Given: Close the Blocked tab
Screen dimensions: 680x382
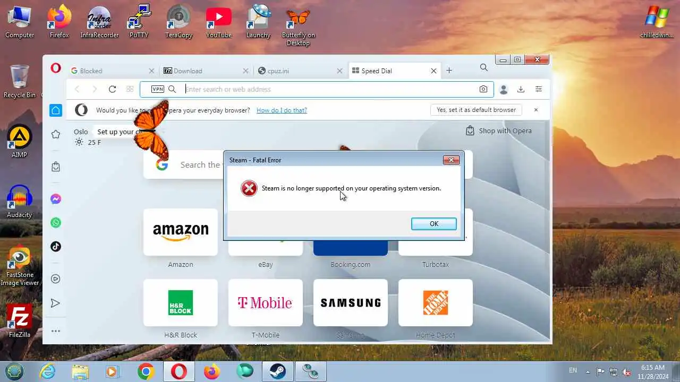Looking at the screenshot, I should (151, 71).
